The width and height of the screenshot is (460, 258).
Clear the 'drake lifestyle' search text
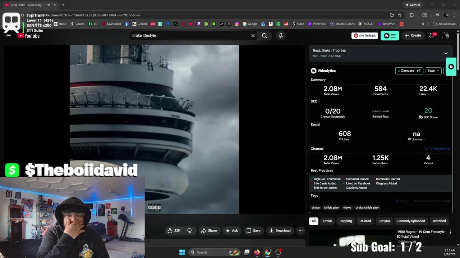coord(253,35)
